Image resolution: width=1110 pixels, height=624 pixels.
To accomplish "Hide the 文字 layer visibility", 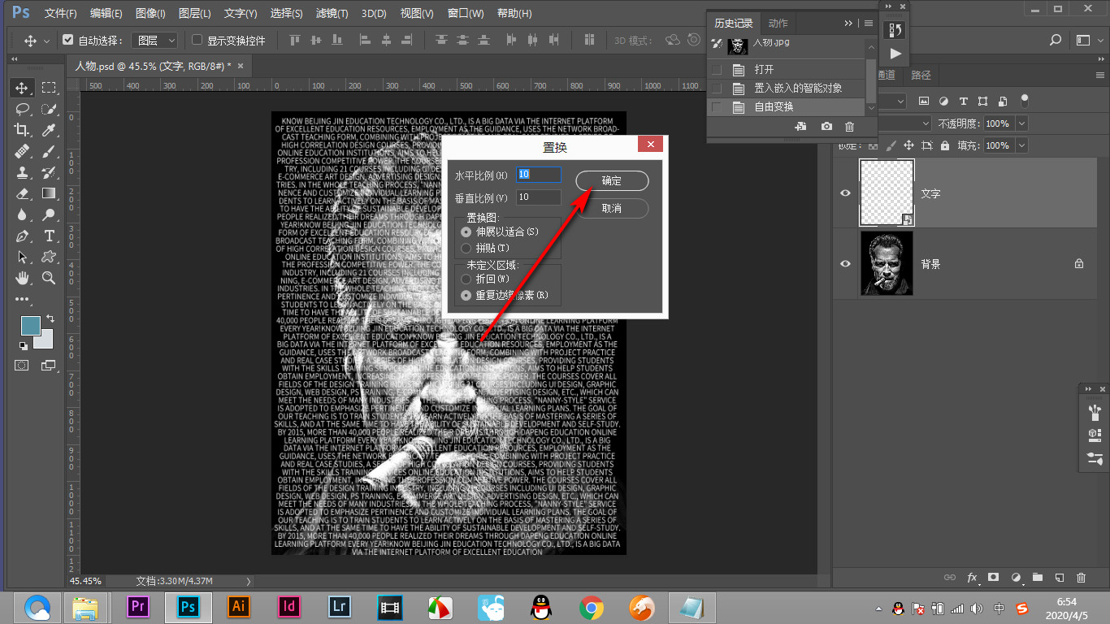I will tap(845, 193).
